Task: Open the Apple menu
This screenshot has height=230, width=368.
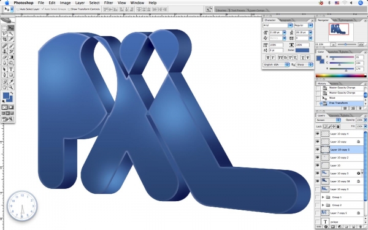Action: click(x=7, y=3)
